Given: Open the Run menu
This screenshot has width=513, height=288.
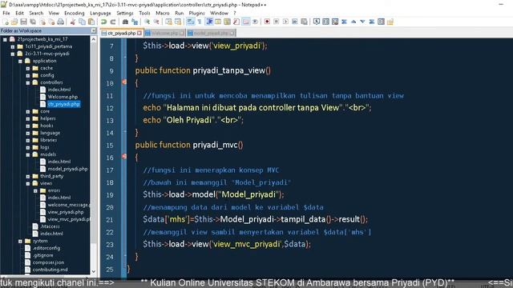Looking at the screenshot, I should click(180, 13).
